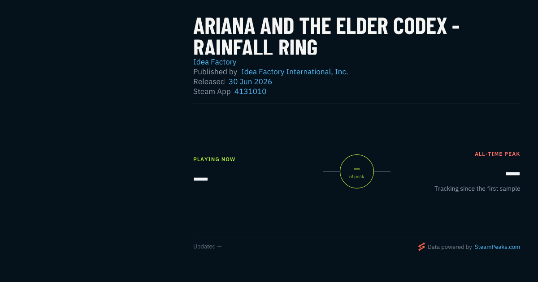Viewport: 538px width, 282px height.
Task: Open the SteamPeaks.com link
Action: click(497, 247)
